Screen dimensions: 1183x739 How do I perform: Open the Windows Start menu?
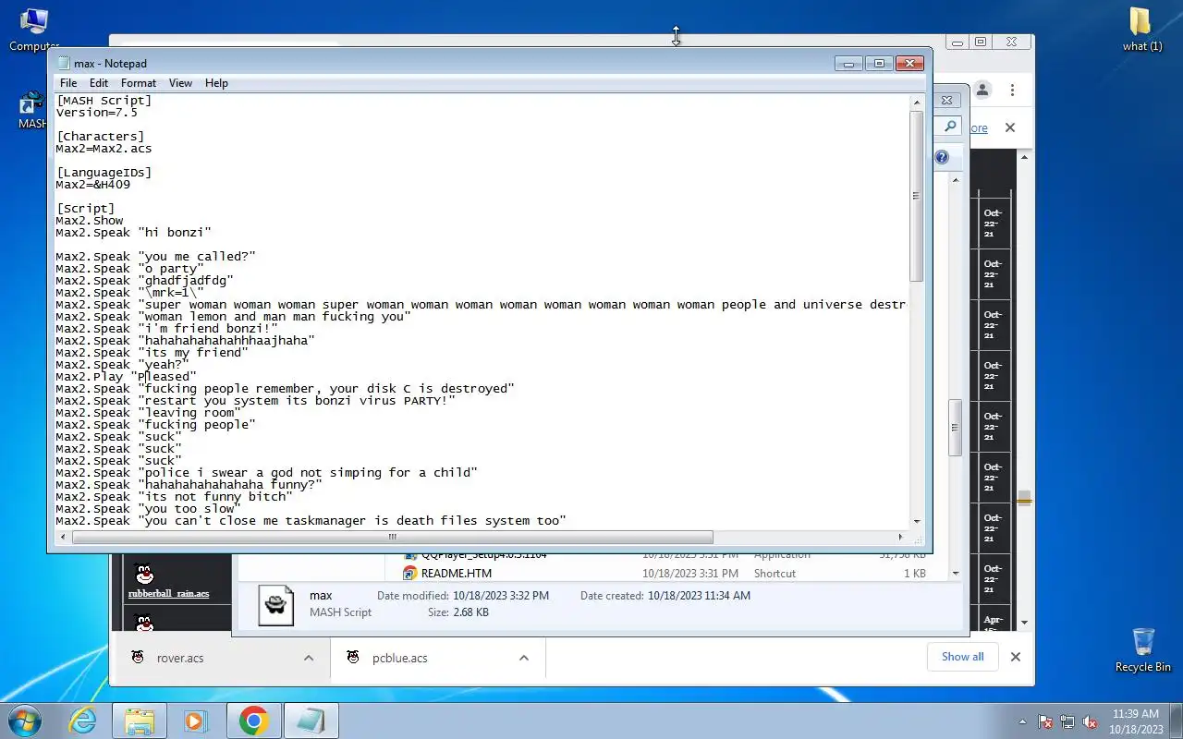pos(25,721)
